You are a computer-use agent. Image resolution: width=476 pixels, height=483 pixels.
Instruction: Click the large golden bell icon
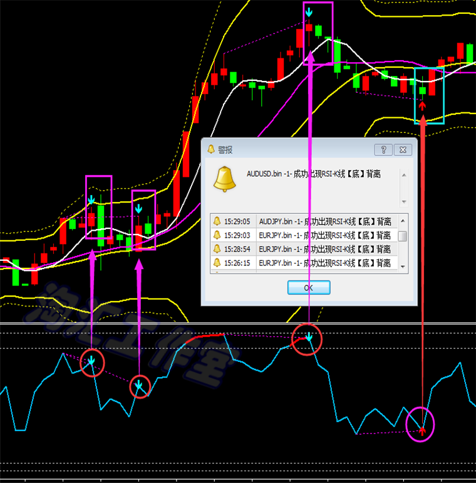click(x=225, y=179)
